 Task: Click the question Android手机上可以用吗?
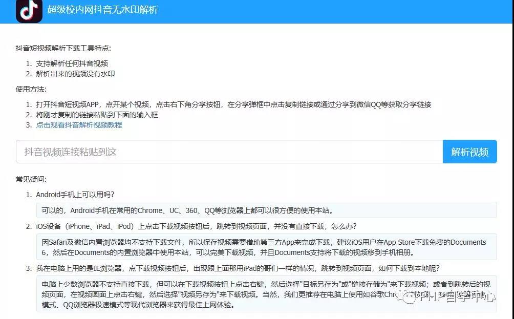pos(75,195)
